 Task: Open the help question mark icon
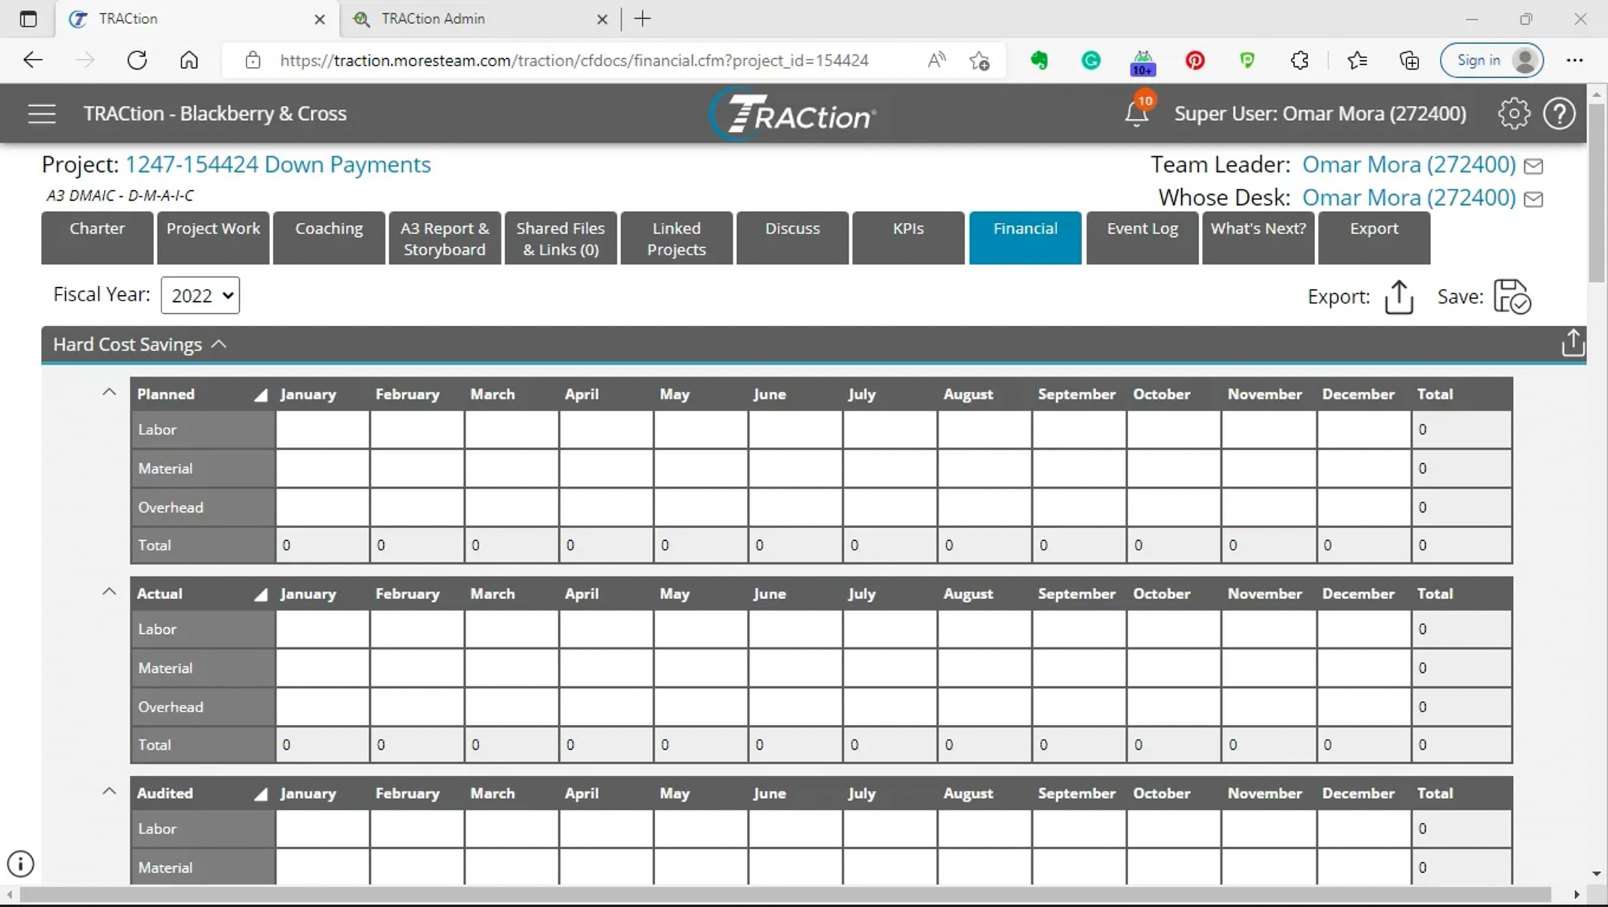1559,114
